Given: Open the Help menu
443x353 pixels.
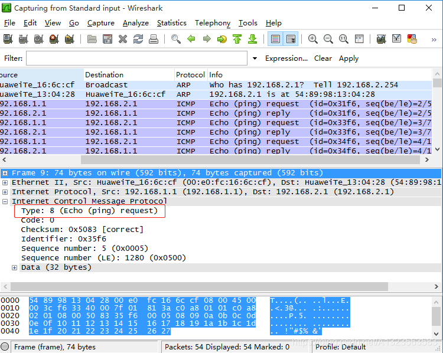Looking at the screenshot, I should (x=273, y=23).
